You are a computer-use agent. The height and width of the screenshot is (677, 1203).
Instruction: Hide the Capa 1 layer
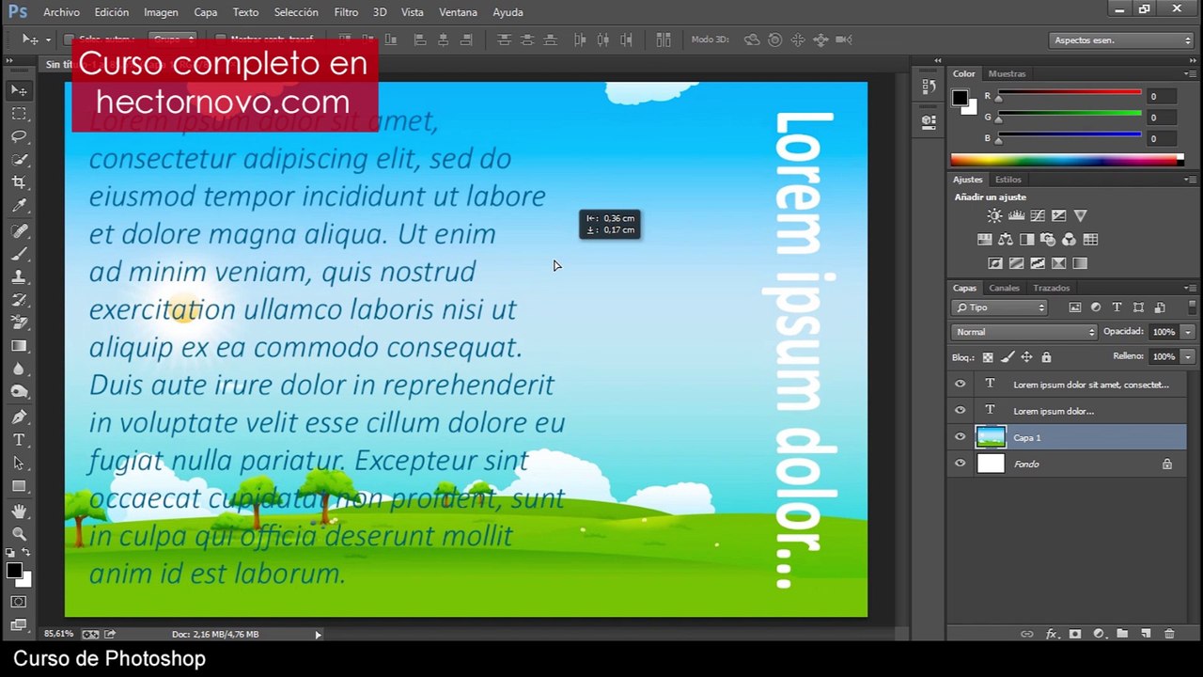(x=960, y=437)
